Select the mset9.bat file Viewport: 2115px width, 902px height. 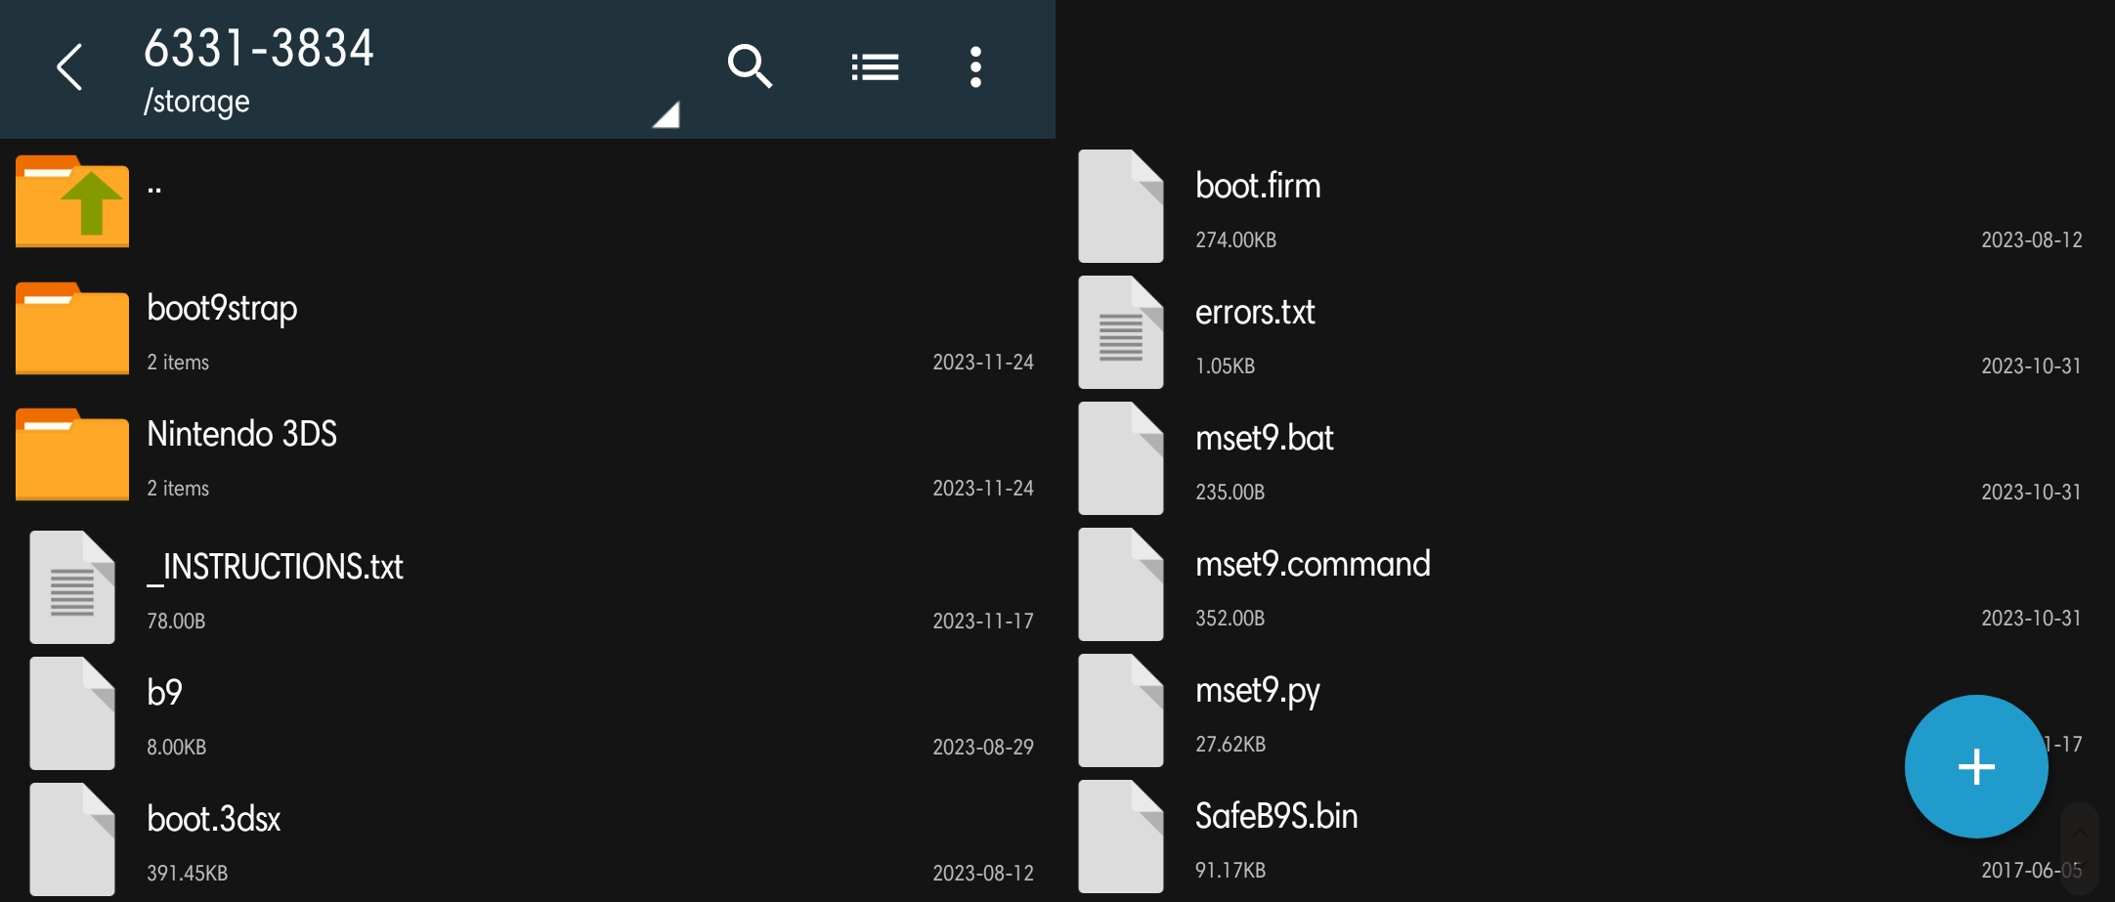coord(1264,439)
